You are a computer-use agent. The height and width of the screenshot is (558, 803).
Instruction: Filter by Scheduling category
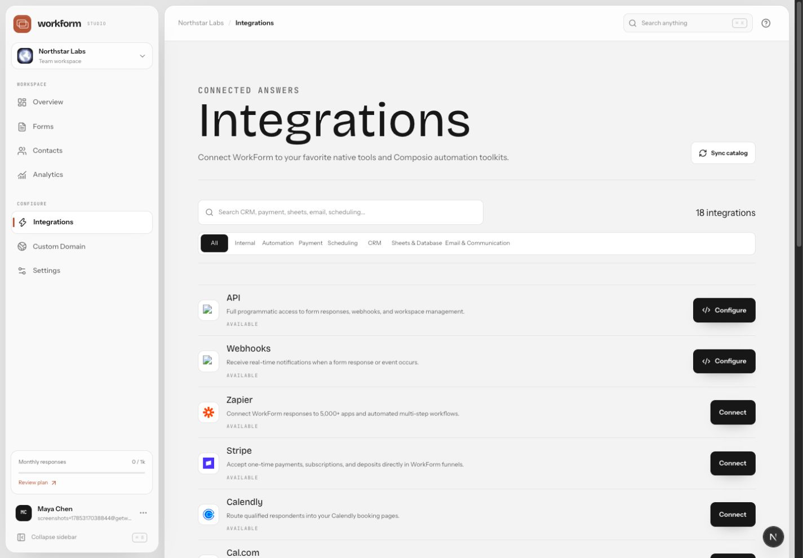click(343, 243)
